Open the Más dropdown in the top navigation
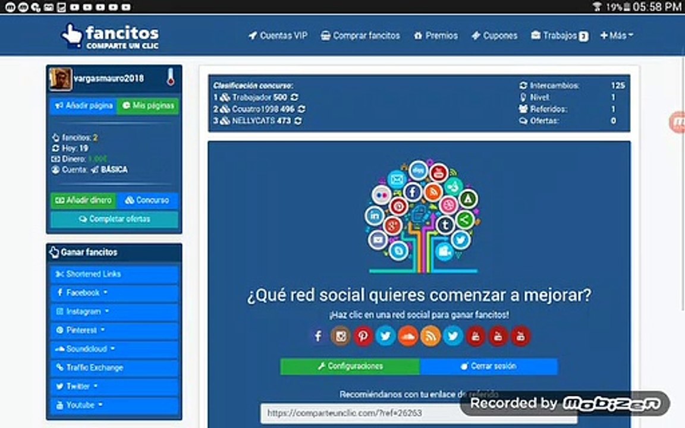This screenshot has height=428, width=685. (617, 36)
